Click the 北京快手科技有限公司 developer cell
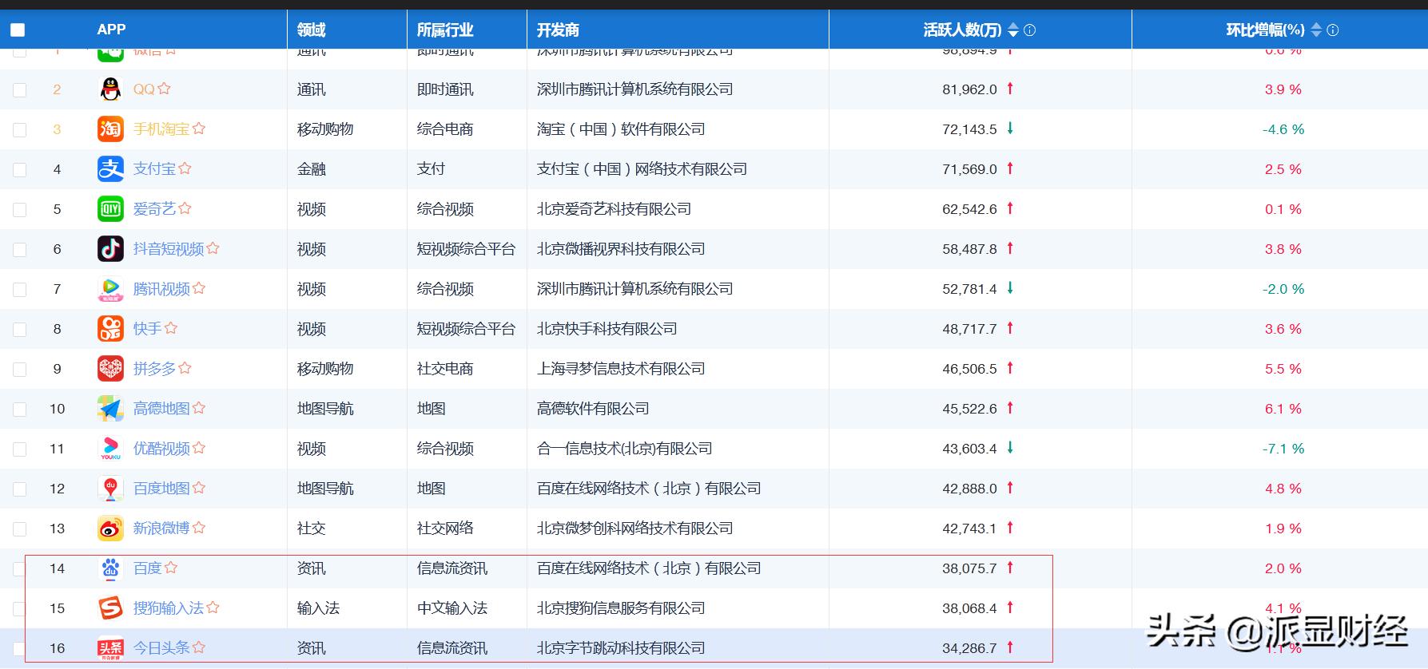Image resolution: width=1428 pixels, height=669 pixels. point(607,328)
